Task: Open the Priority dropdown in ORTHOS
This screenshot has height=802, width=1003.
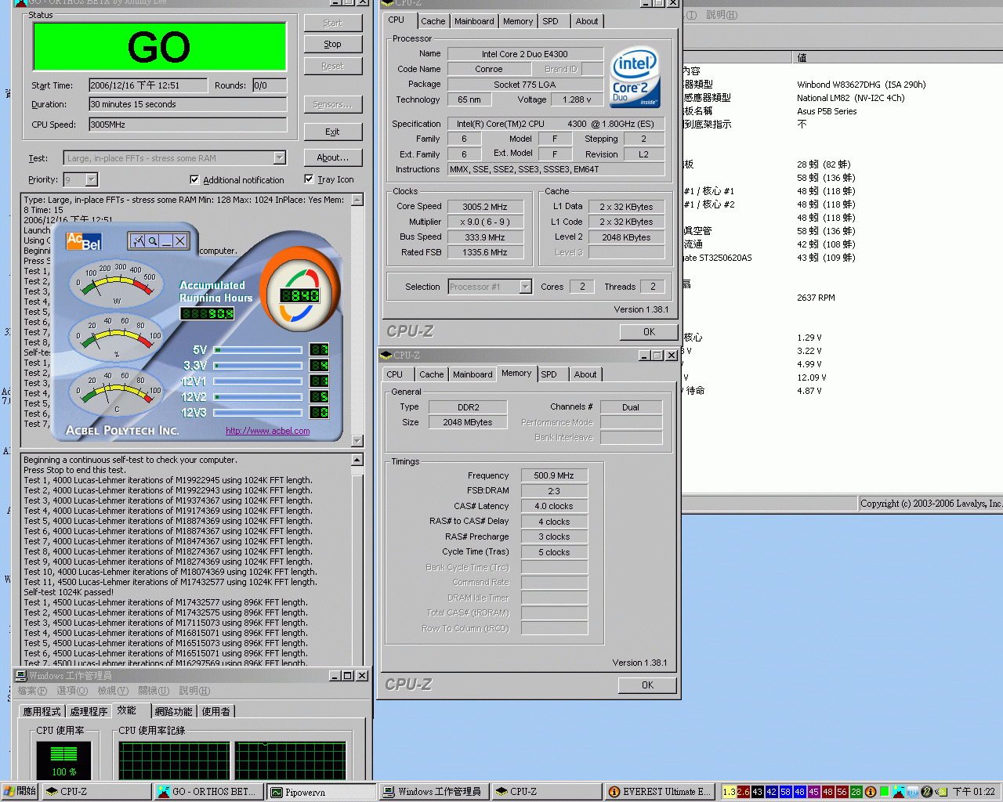Action: pos(92,179)
